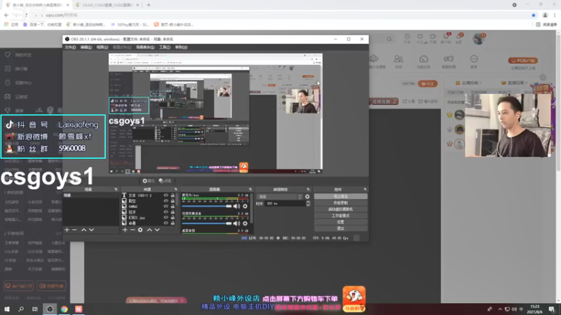The width and height of the screenshot is (561, 315).
Task: Open transition properties gear icon
Action: [x=307, y=197]
